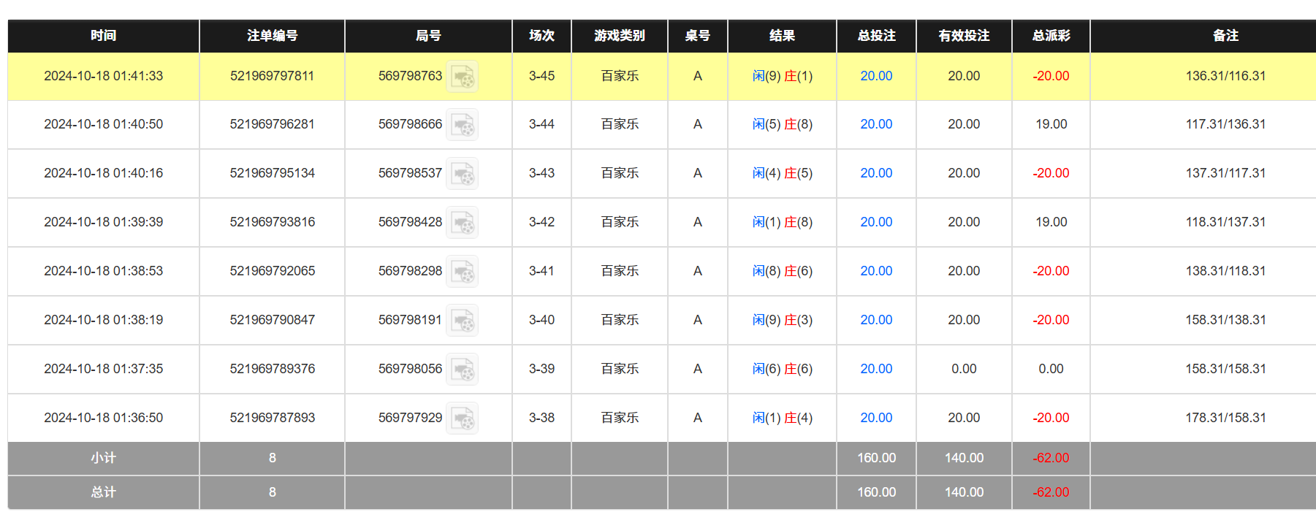Click the 时间 column header

103,36
